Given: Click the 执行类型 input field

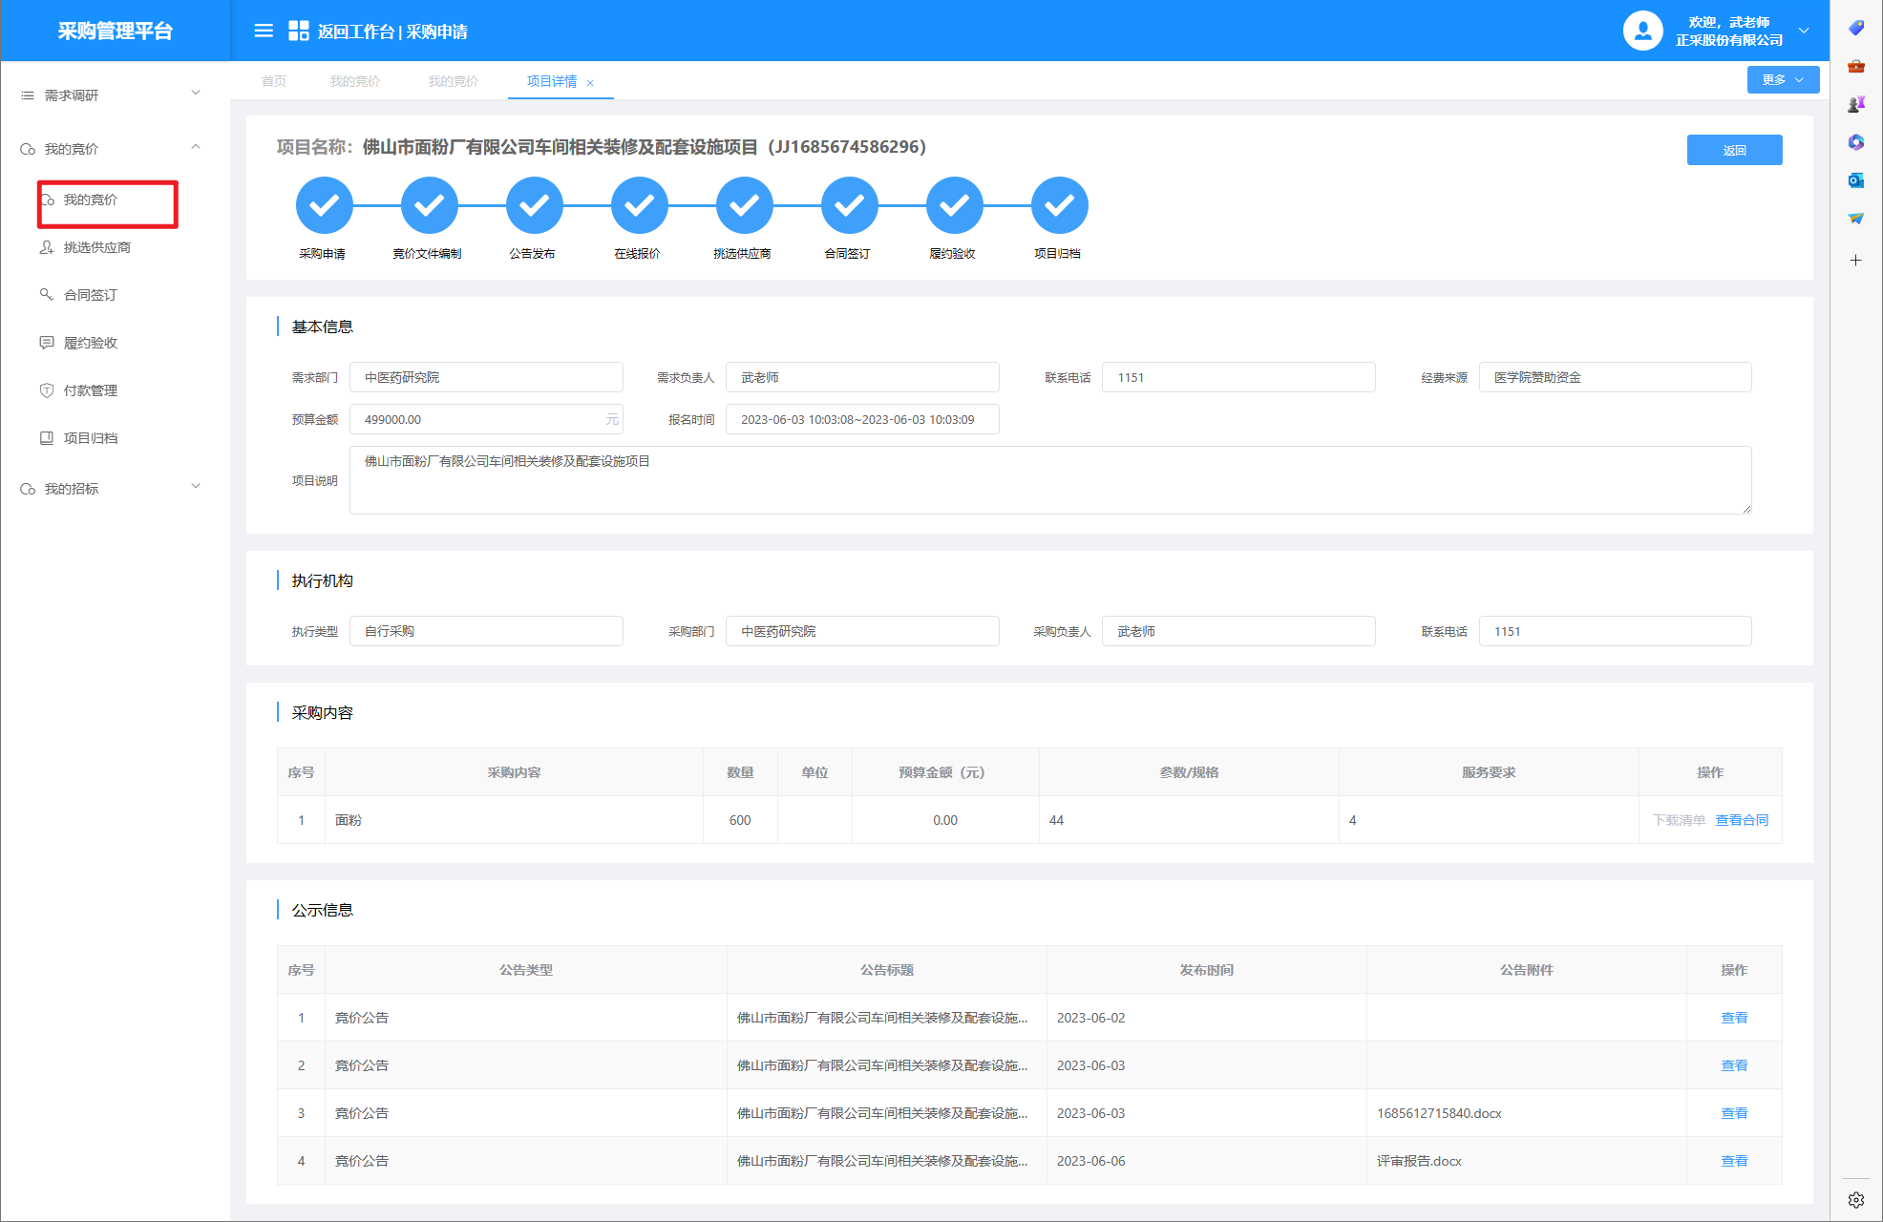Looking at the screenshot, I should (x=486, y=631).
